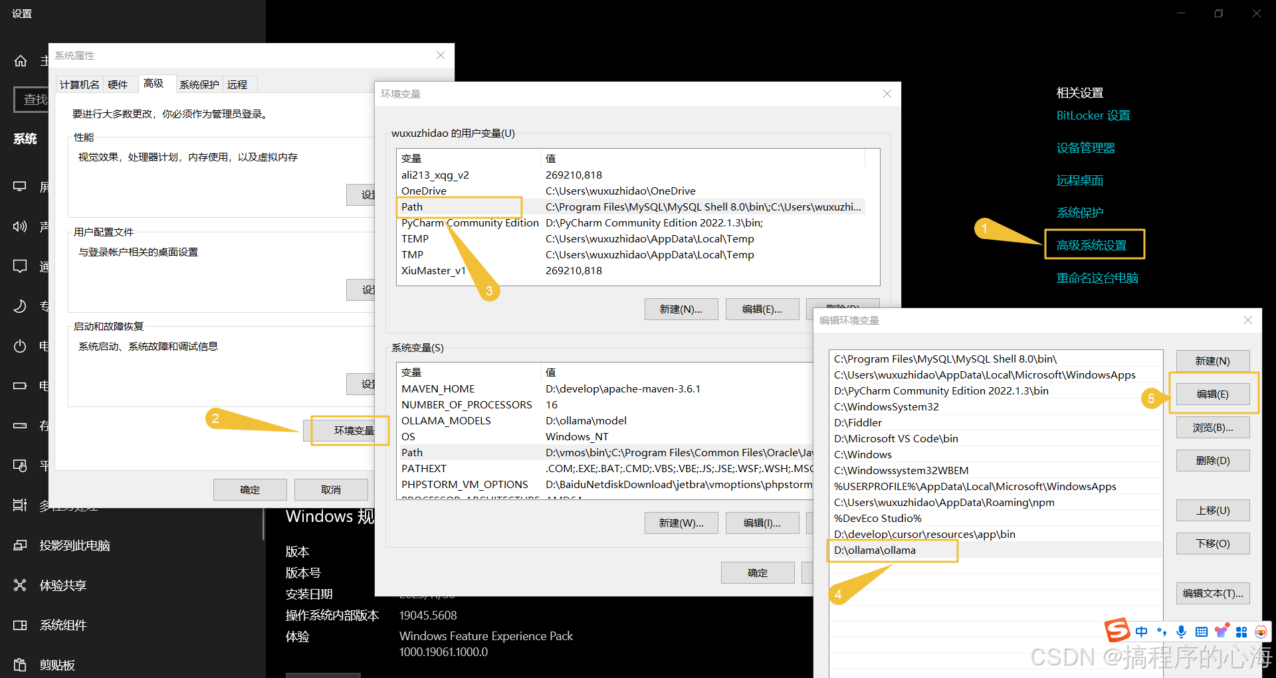Move the entry up with 上移(U)
This screenshot has height=678, width=1276.
[x=1213, y=510]
